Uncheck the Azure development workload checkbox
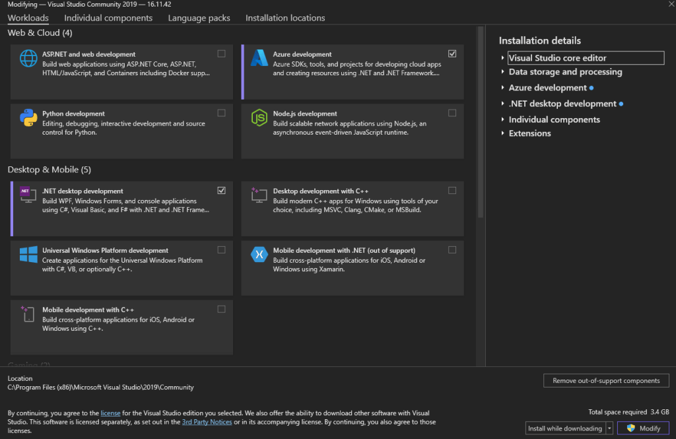The image size is (676, 439). coord(452,53)
